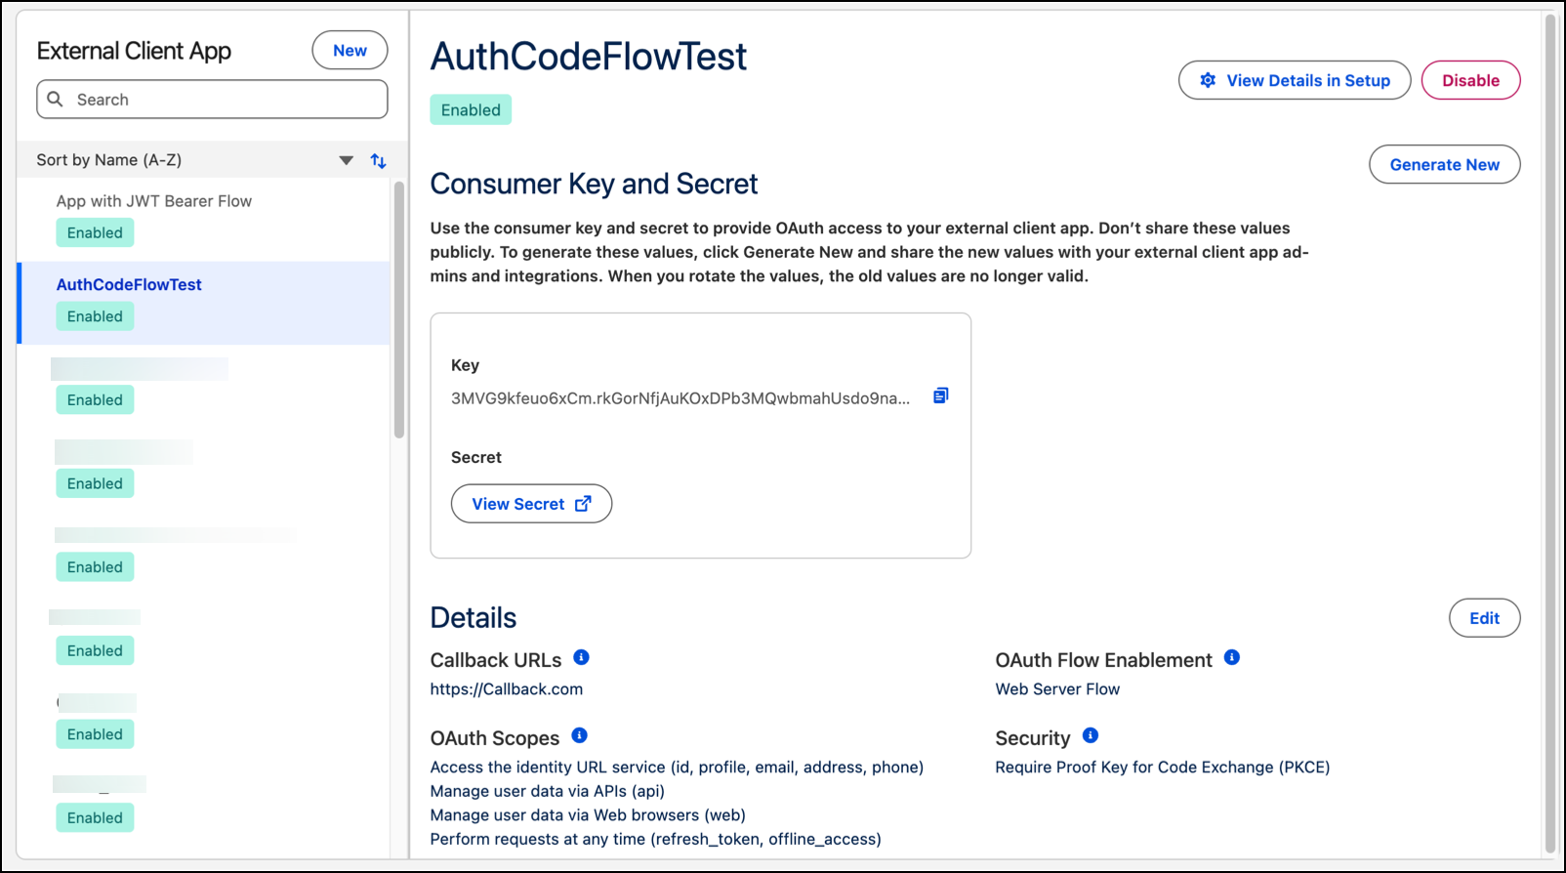Click the https://Callback.com URL
Viewport: 1566px width, 873px height.
[507, 688]
